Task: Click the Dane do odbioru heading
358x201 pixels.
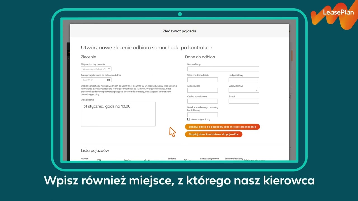Action: pyautogui.click(x=201, y=57)
